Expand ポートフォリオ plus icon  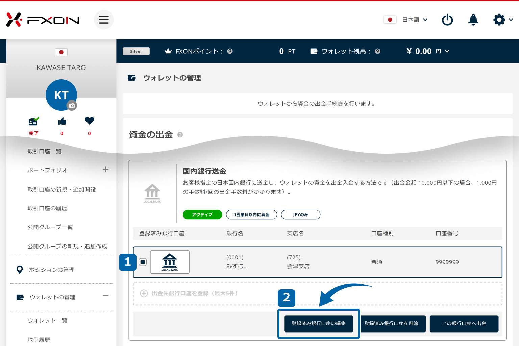pyautogui.click(x=105, y=169)
